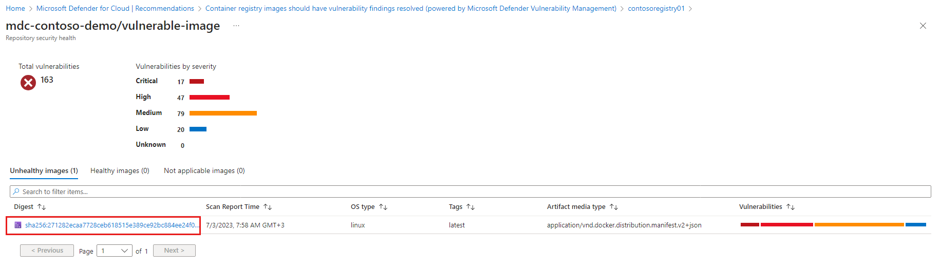Select the Unhealthy images tab
Viewport: 940px width, 268px height.
(44, 170)
